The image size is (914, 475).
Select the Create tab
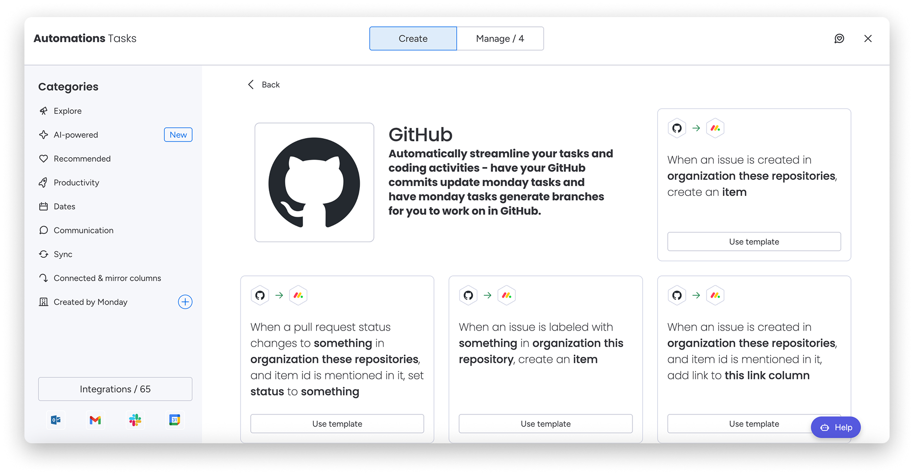pos(413,38)
